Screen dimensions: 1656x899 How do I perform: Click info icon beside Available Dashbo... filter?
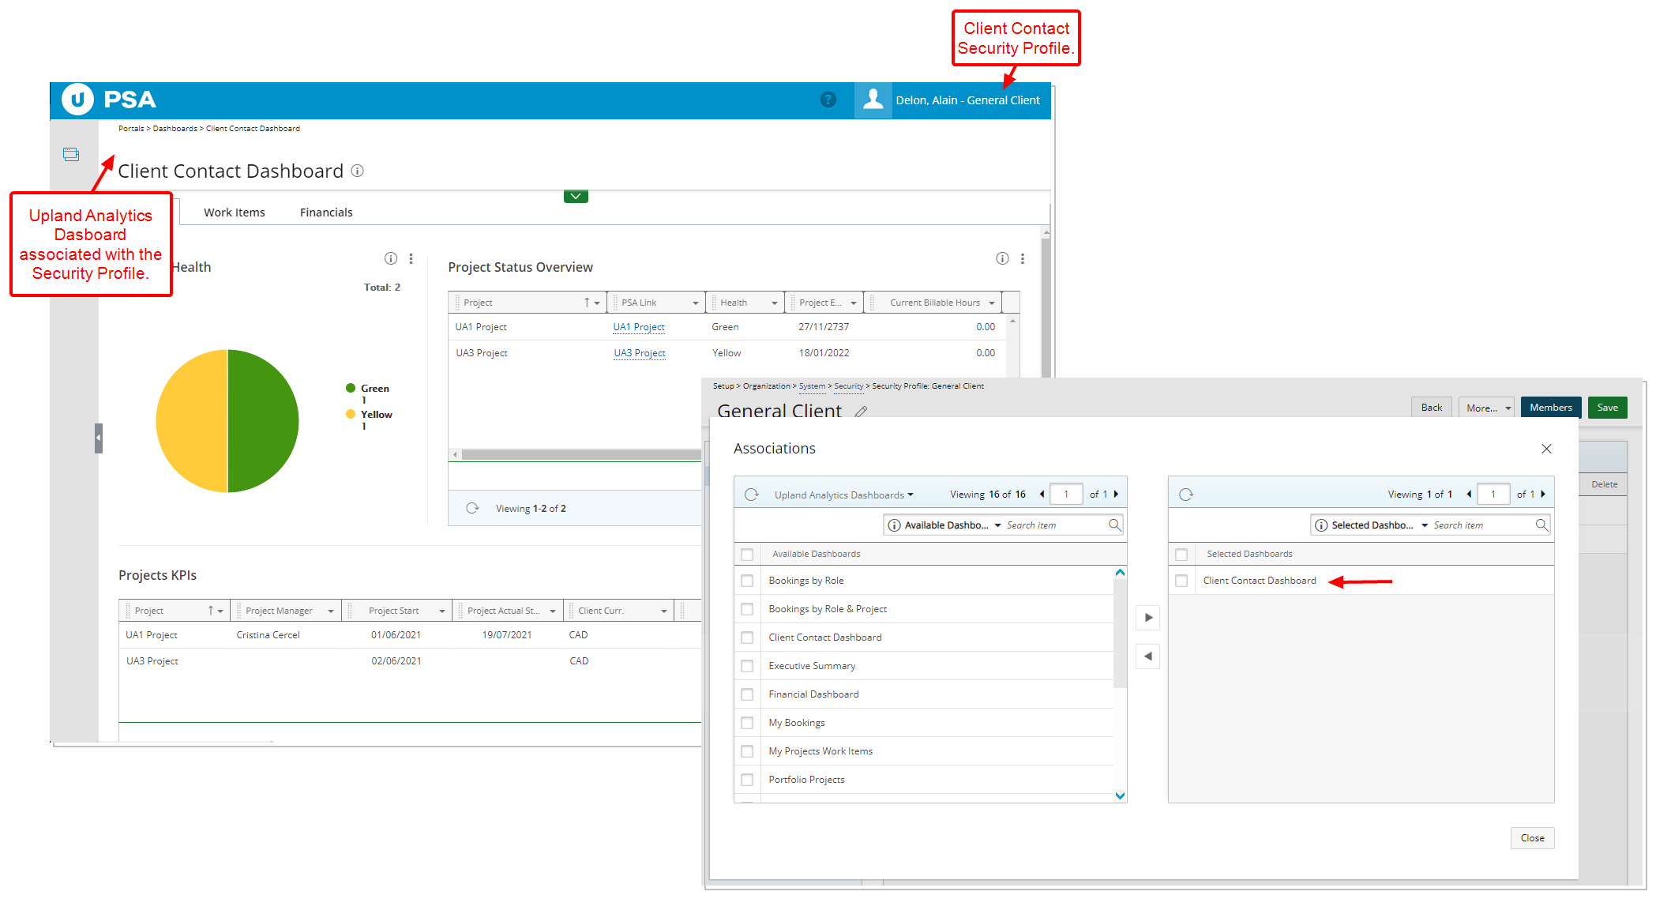pos(894,525)
